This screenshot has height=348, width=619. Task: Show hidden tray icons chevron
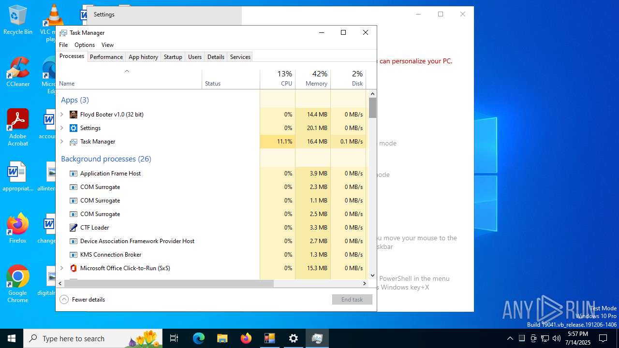click(x=510, y=338)
